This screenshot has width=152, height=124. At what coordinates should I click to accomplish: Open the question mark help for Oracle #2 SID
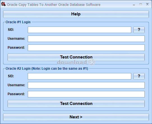click(139, 76)
